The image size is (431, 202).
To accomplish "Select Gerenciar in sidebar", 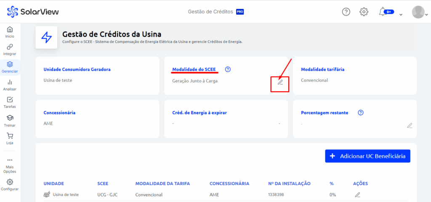I will (x=10, y=67).
